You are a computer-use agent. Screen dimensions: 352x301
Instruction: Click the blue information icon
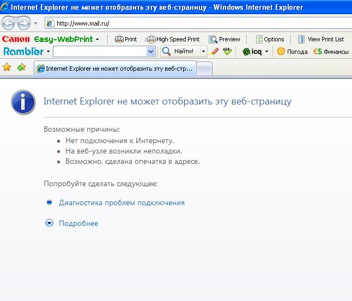click(23, 102)
